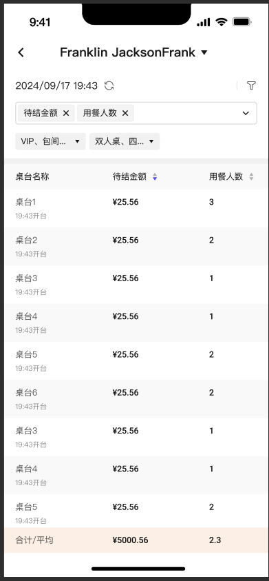Image resolution: width=269 pixels, height=581 pixels.
Task: Refresh data next to the timestamp
Action: tap(109, 85)
